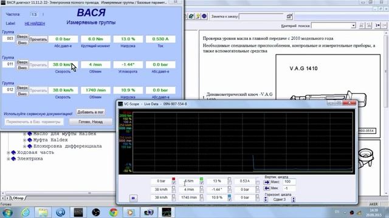Click the book icon of Муфта Haldex
The height and width of the screenshot is (218, 389).
coord(30,140)
